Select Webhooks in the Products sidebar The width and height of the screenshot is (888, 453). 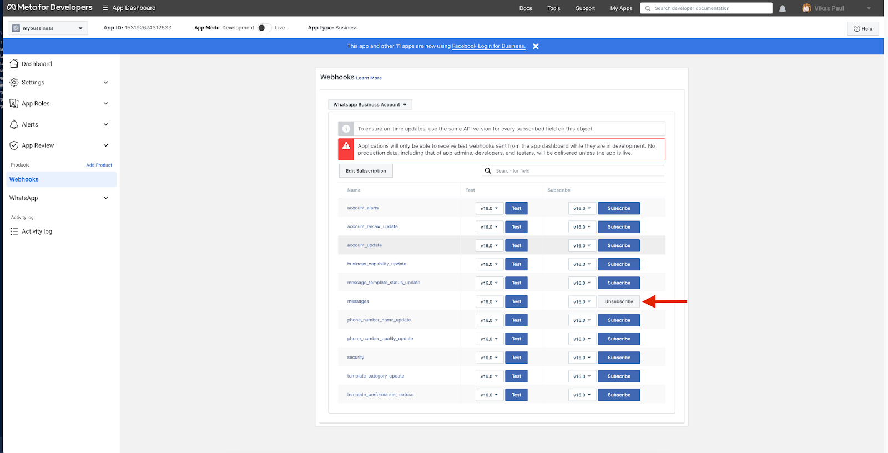(x=61, y=179)
